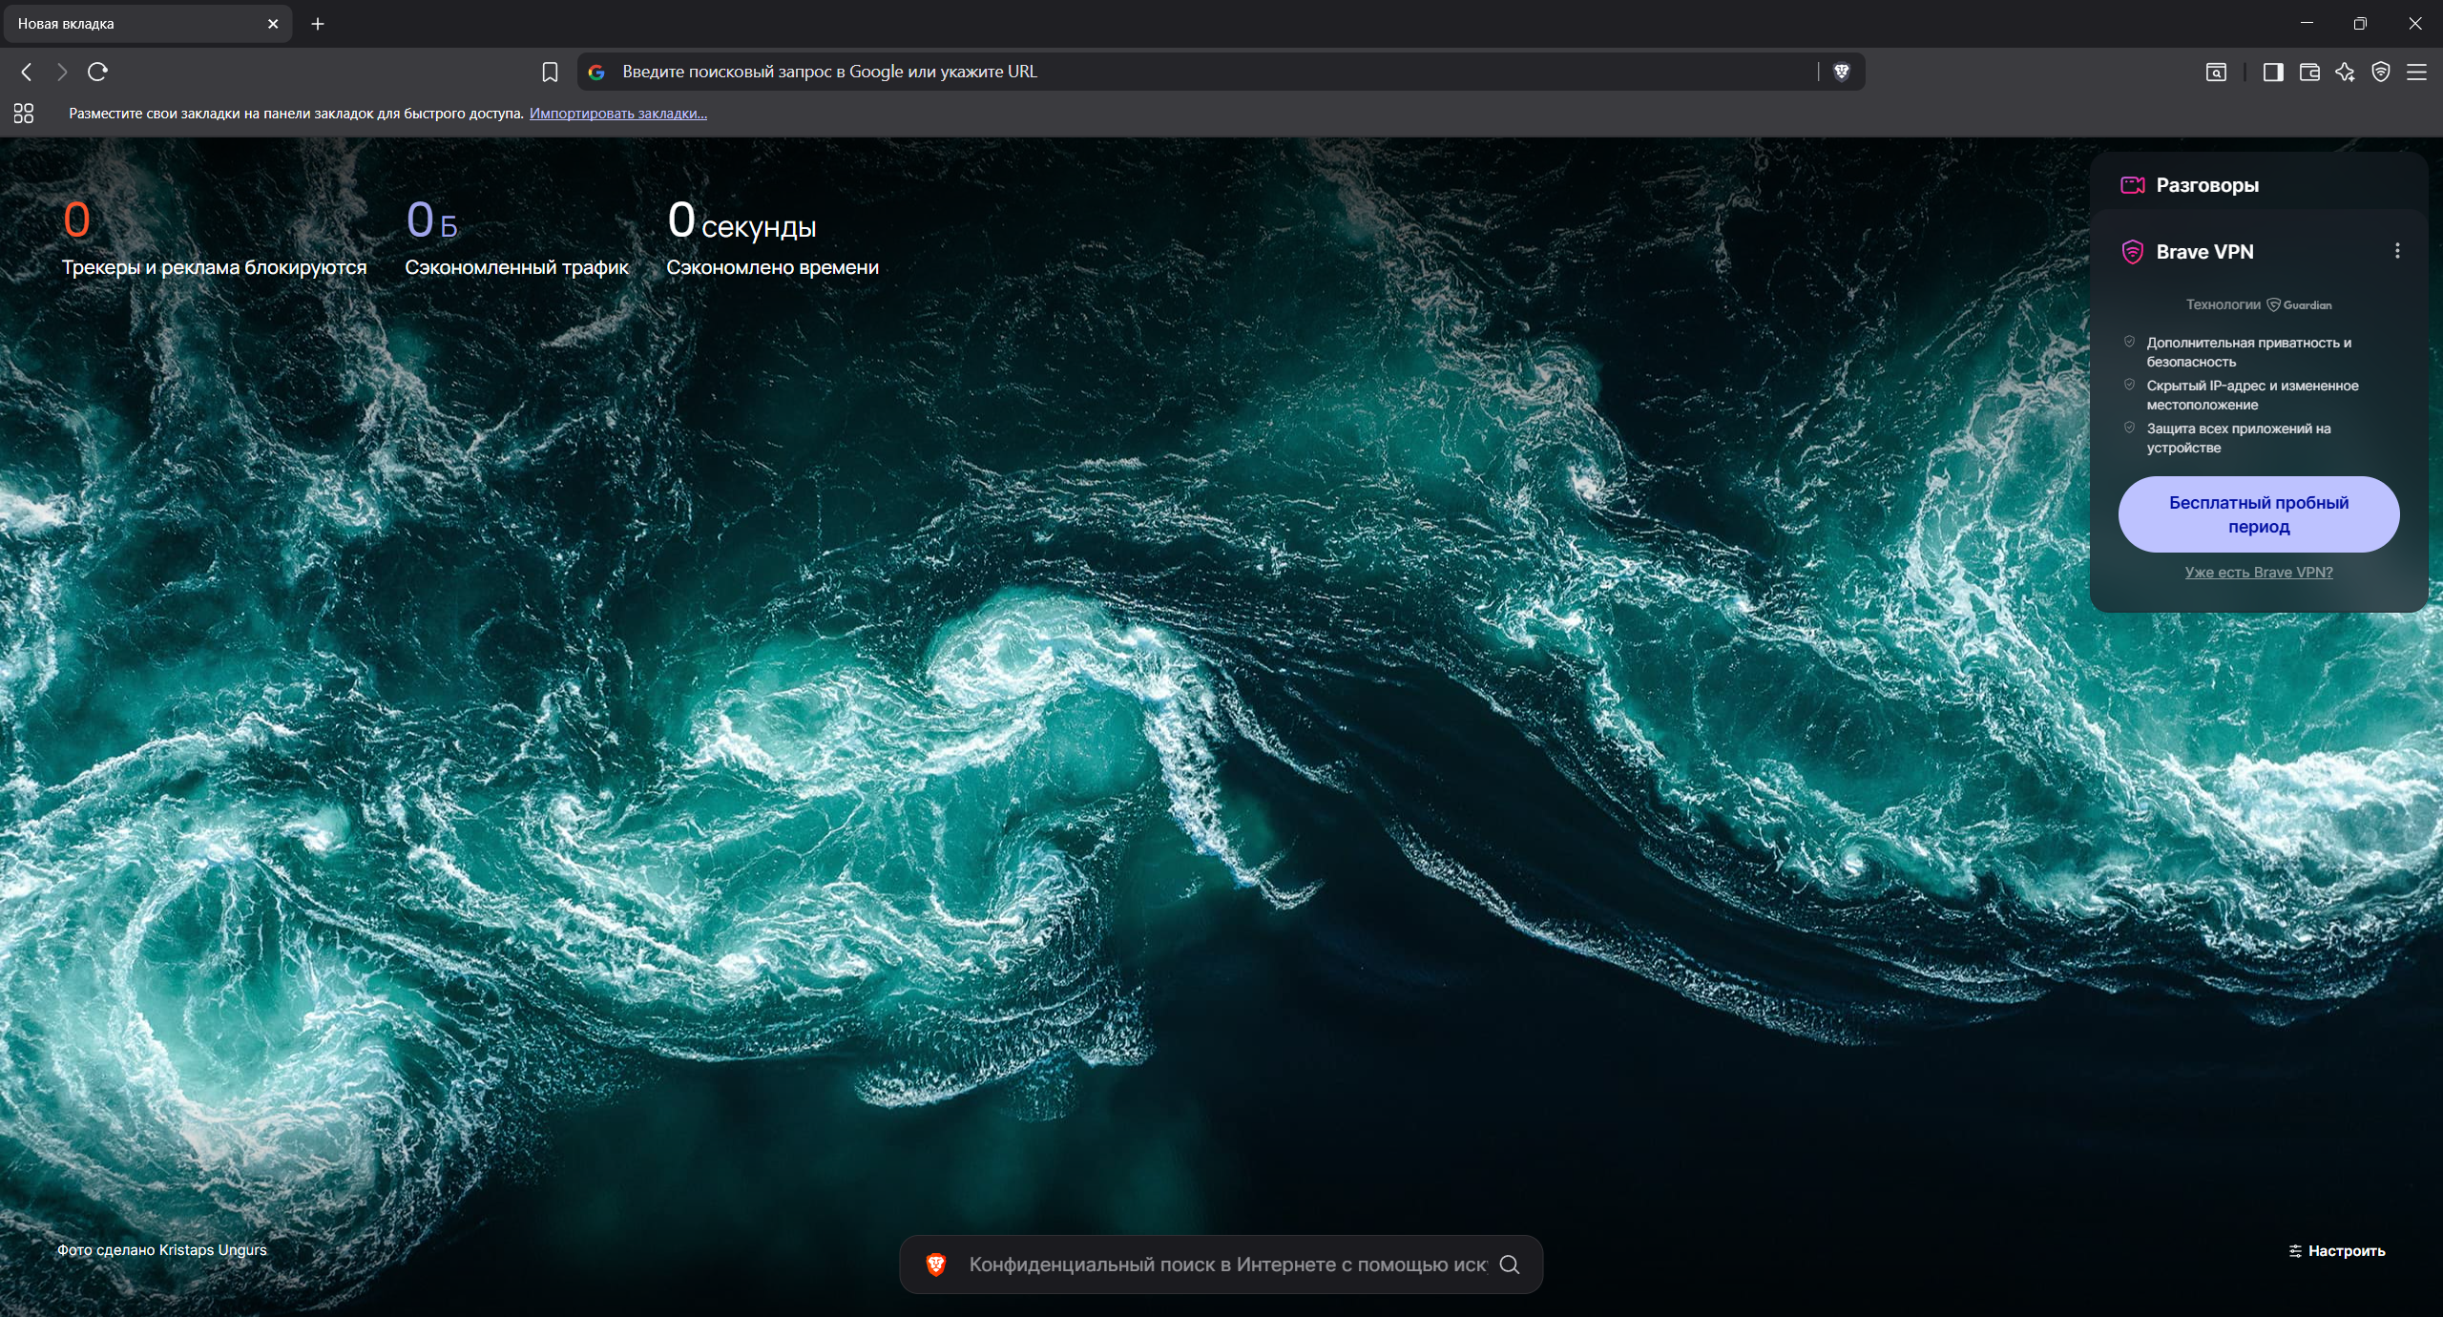Toggle the sidebar panel icon
The width and height of the screenshot is (2443, 1317).
(x=2273, y=72)
